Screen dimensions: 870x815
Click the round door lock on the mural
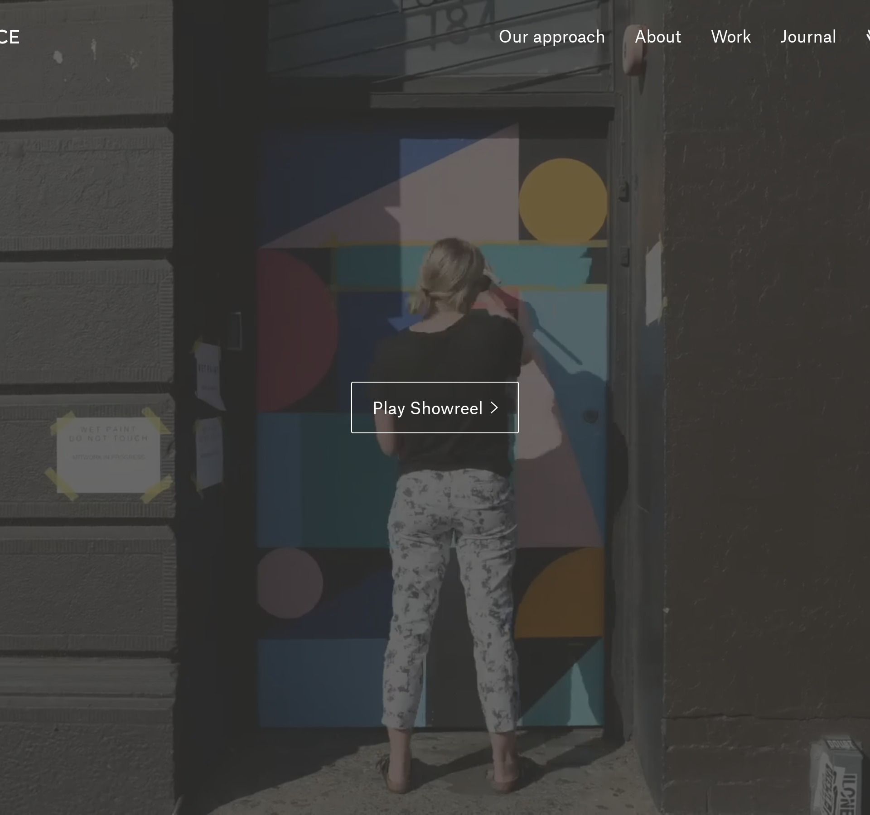(590, 416)
